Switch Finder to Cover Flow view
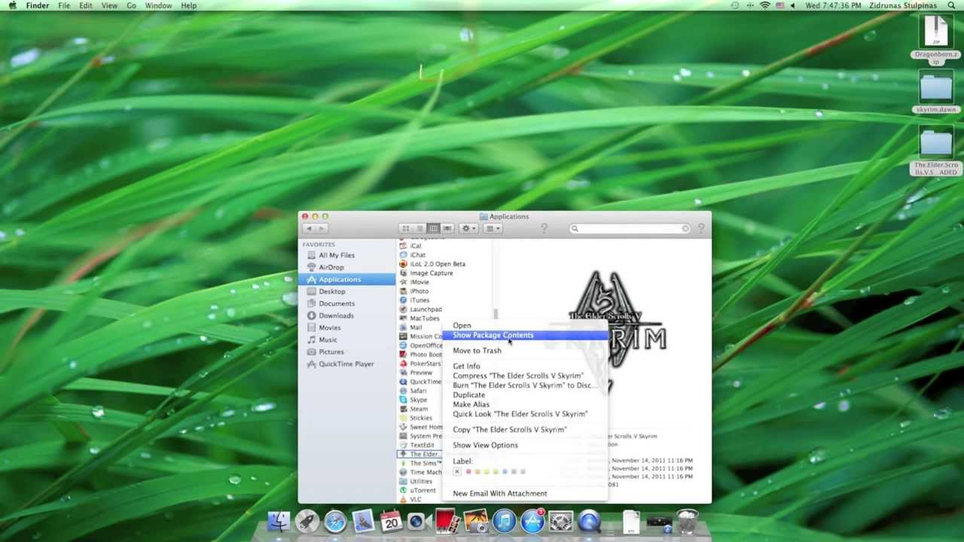Screen dimensions: 964x542 click(x=447, y=228)
